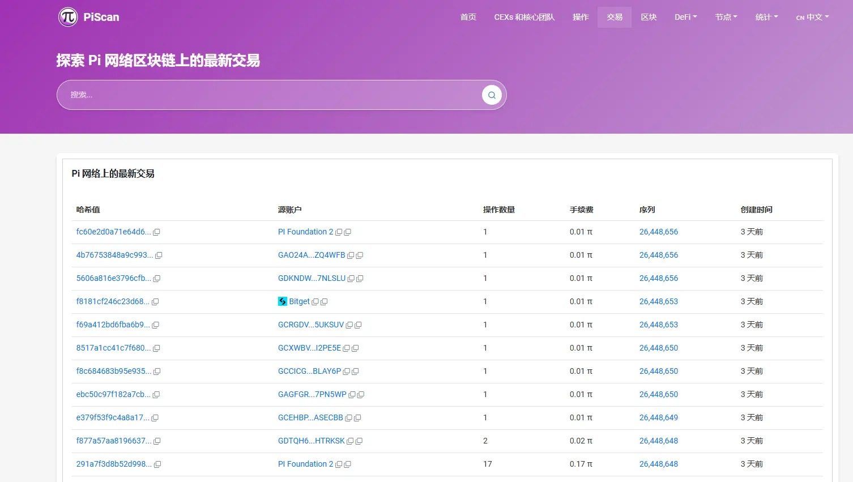Click the 创建时间 column header
Screen dimensions: 853x482
pos(757,210)
